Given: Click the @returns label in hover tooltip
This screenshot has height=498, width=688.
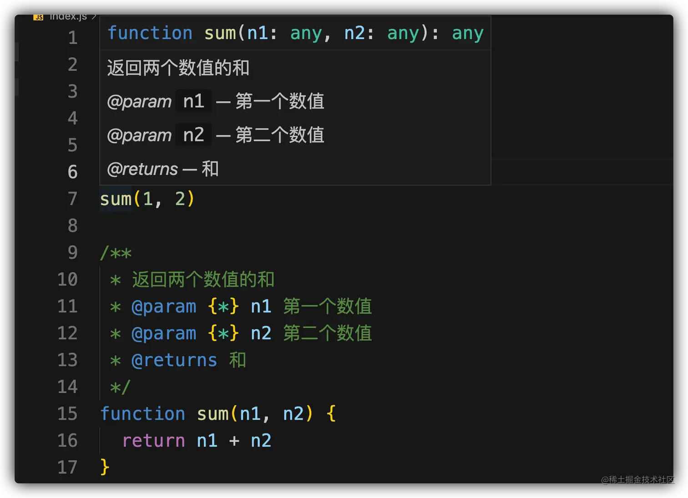Looking at the screenshot, I should pos(142,169).
